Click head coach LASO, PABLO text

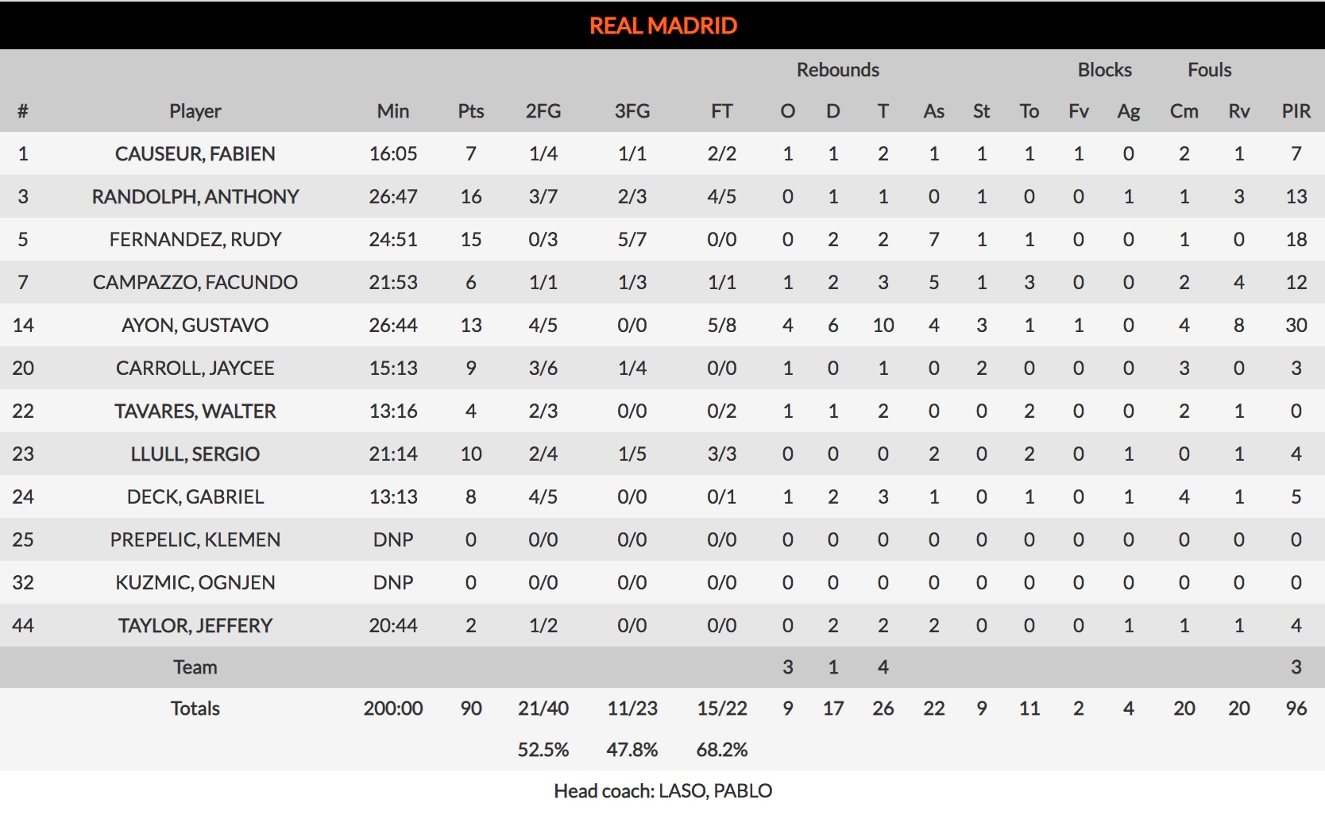tap(662, 791)
